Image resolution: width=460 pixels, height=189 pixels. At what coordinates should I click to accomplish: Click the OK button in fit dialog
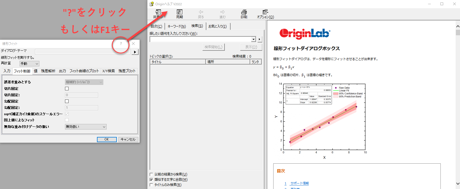(107, 139)
